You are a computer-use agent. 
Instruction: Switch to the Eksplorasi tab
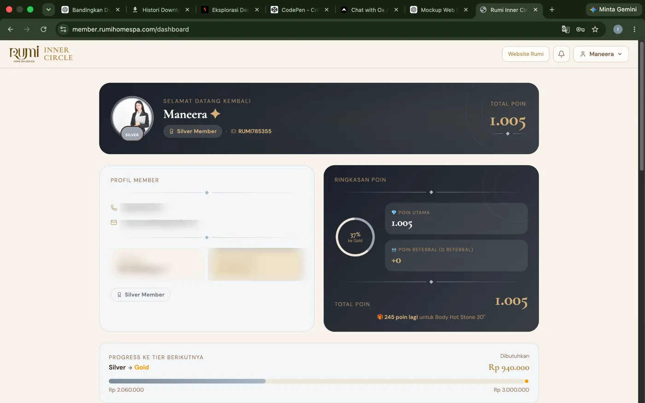(x=229, y=10)
